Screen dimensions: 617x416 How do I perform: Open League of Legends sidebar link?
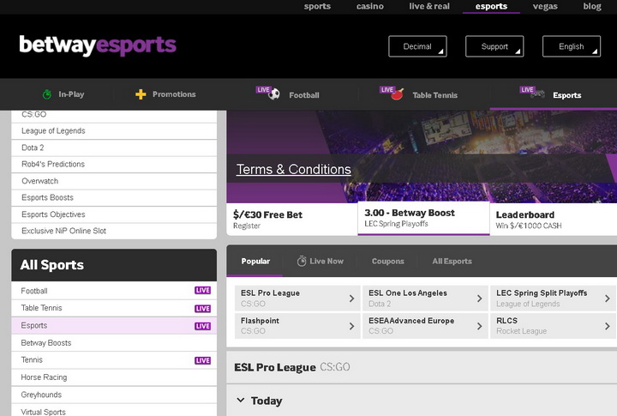(x=114, y=130)
